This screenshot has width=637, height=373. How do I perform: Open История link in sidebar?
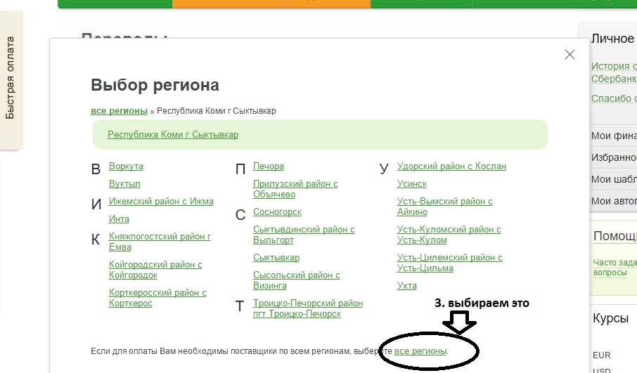(x=614, y=66)
